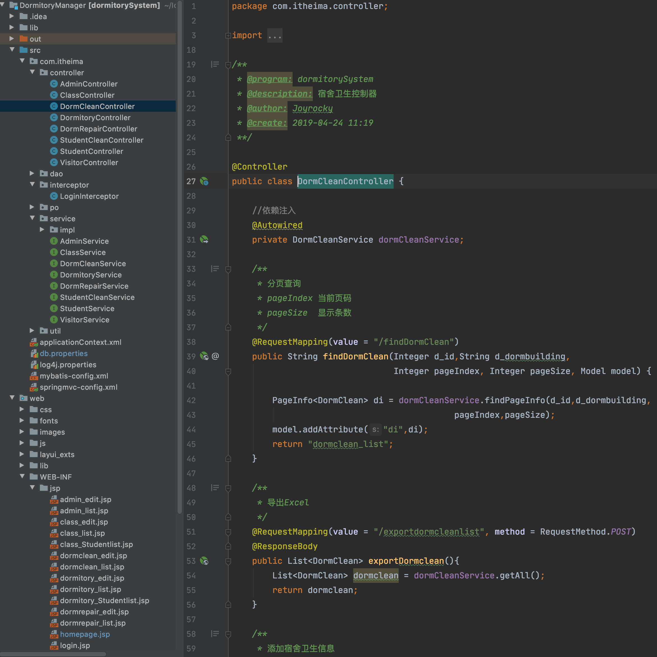
Task: Click the @ recursion gutter icon on line 39
Action: [x=215, y=356]
